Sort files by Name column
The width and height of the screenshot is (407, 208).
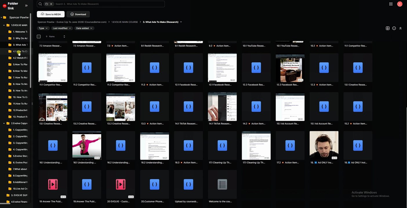(x=52, y=37)
